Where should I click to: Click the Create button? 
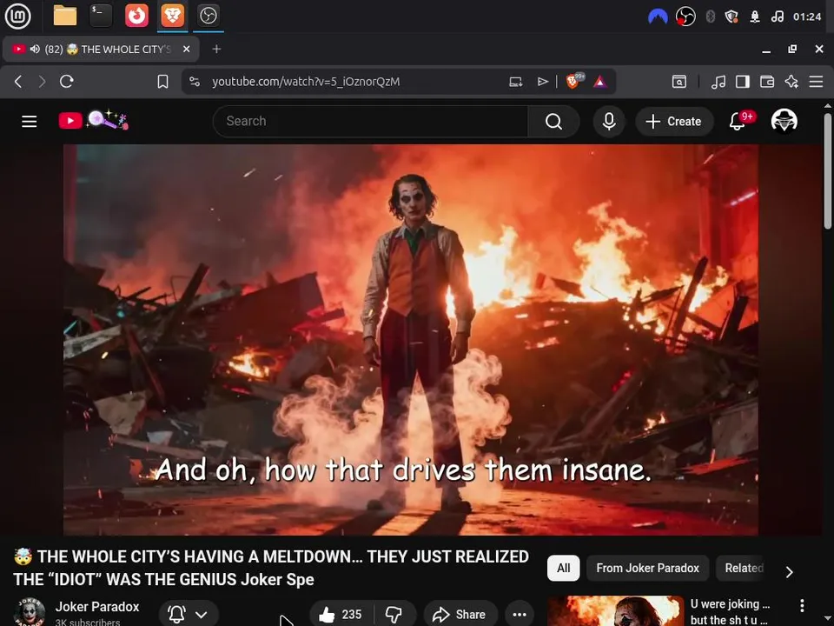(x=674, y=122)
